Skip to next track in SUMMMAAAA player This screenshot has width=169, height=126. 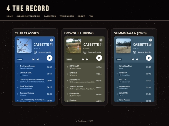137,59
